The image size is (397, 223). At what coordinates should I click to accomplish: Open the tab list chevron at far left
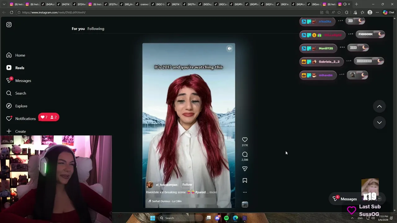[x=4, y=4]
